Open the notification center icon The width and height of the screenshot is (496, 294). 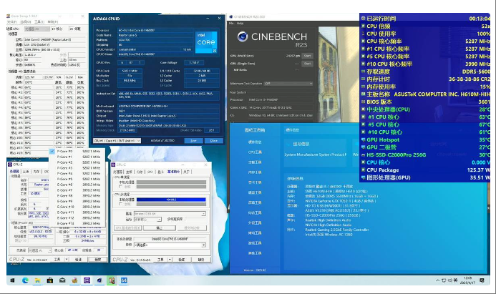482,280
